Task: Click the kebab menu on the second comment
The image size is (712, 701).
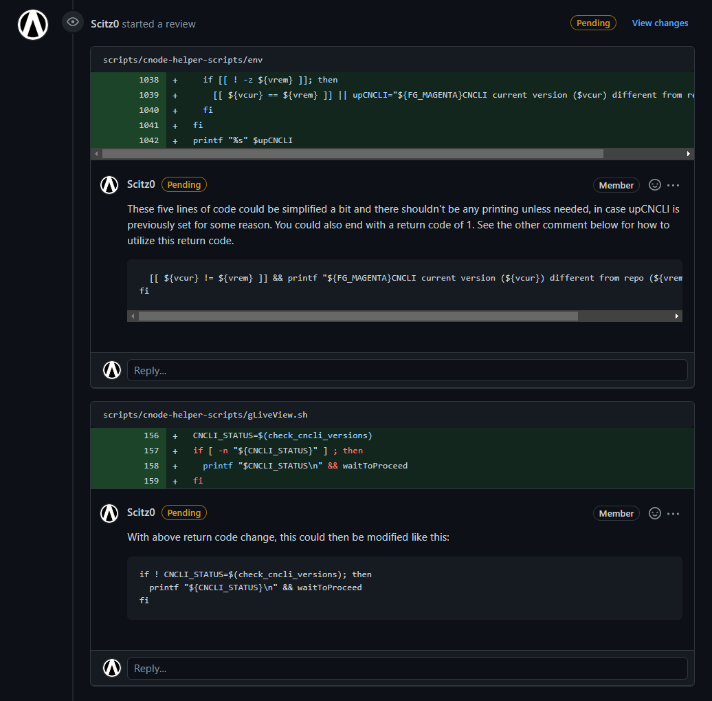Action: point(673,513)
